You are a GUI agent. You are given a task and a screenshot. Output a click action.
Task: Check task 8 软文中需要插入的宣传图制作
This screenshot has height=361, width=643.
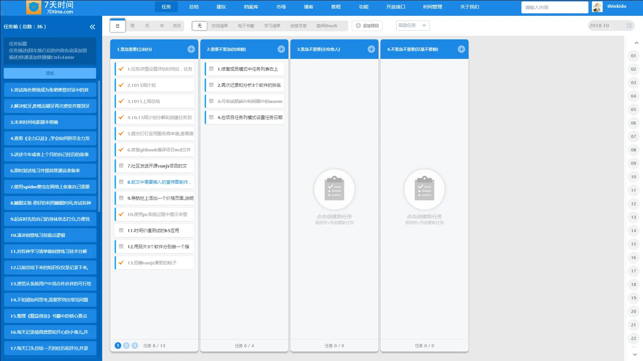point(121,182)
